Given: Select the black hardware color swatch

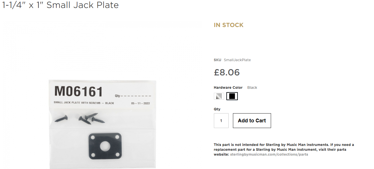Looking at the screenshot, I should (232, 96).
